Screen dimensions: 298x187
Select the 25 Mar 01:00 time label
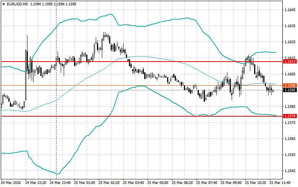tap(84, 183)
